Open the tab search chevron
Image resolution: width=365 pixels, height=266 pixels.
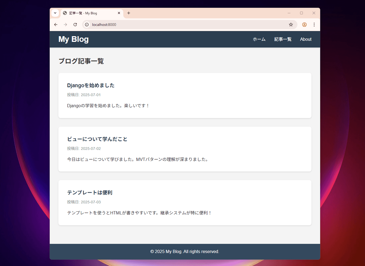(55, 13)
